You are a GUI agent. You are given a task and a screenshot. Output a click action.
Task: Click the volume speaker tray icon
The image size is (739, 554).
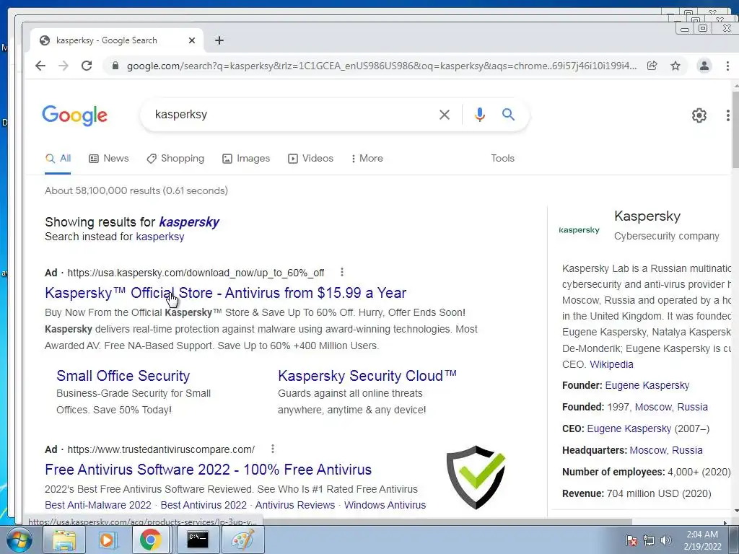665,540
